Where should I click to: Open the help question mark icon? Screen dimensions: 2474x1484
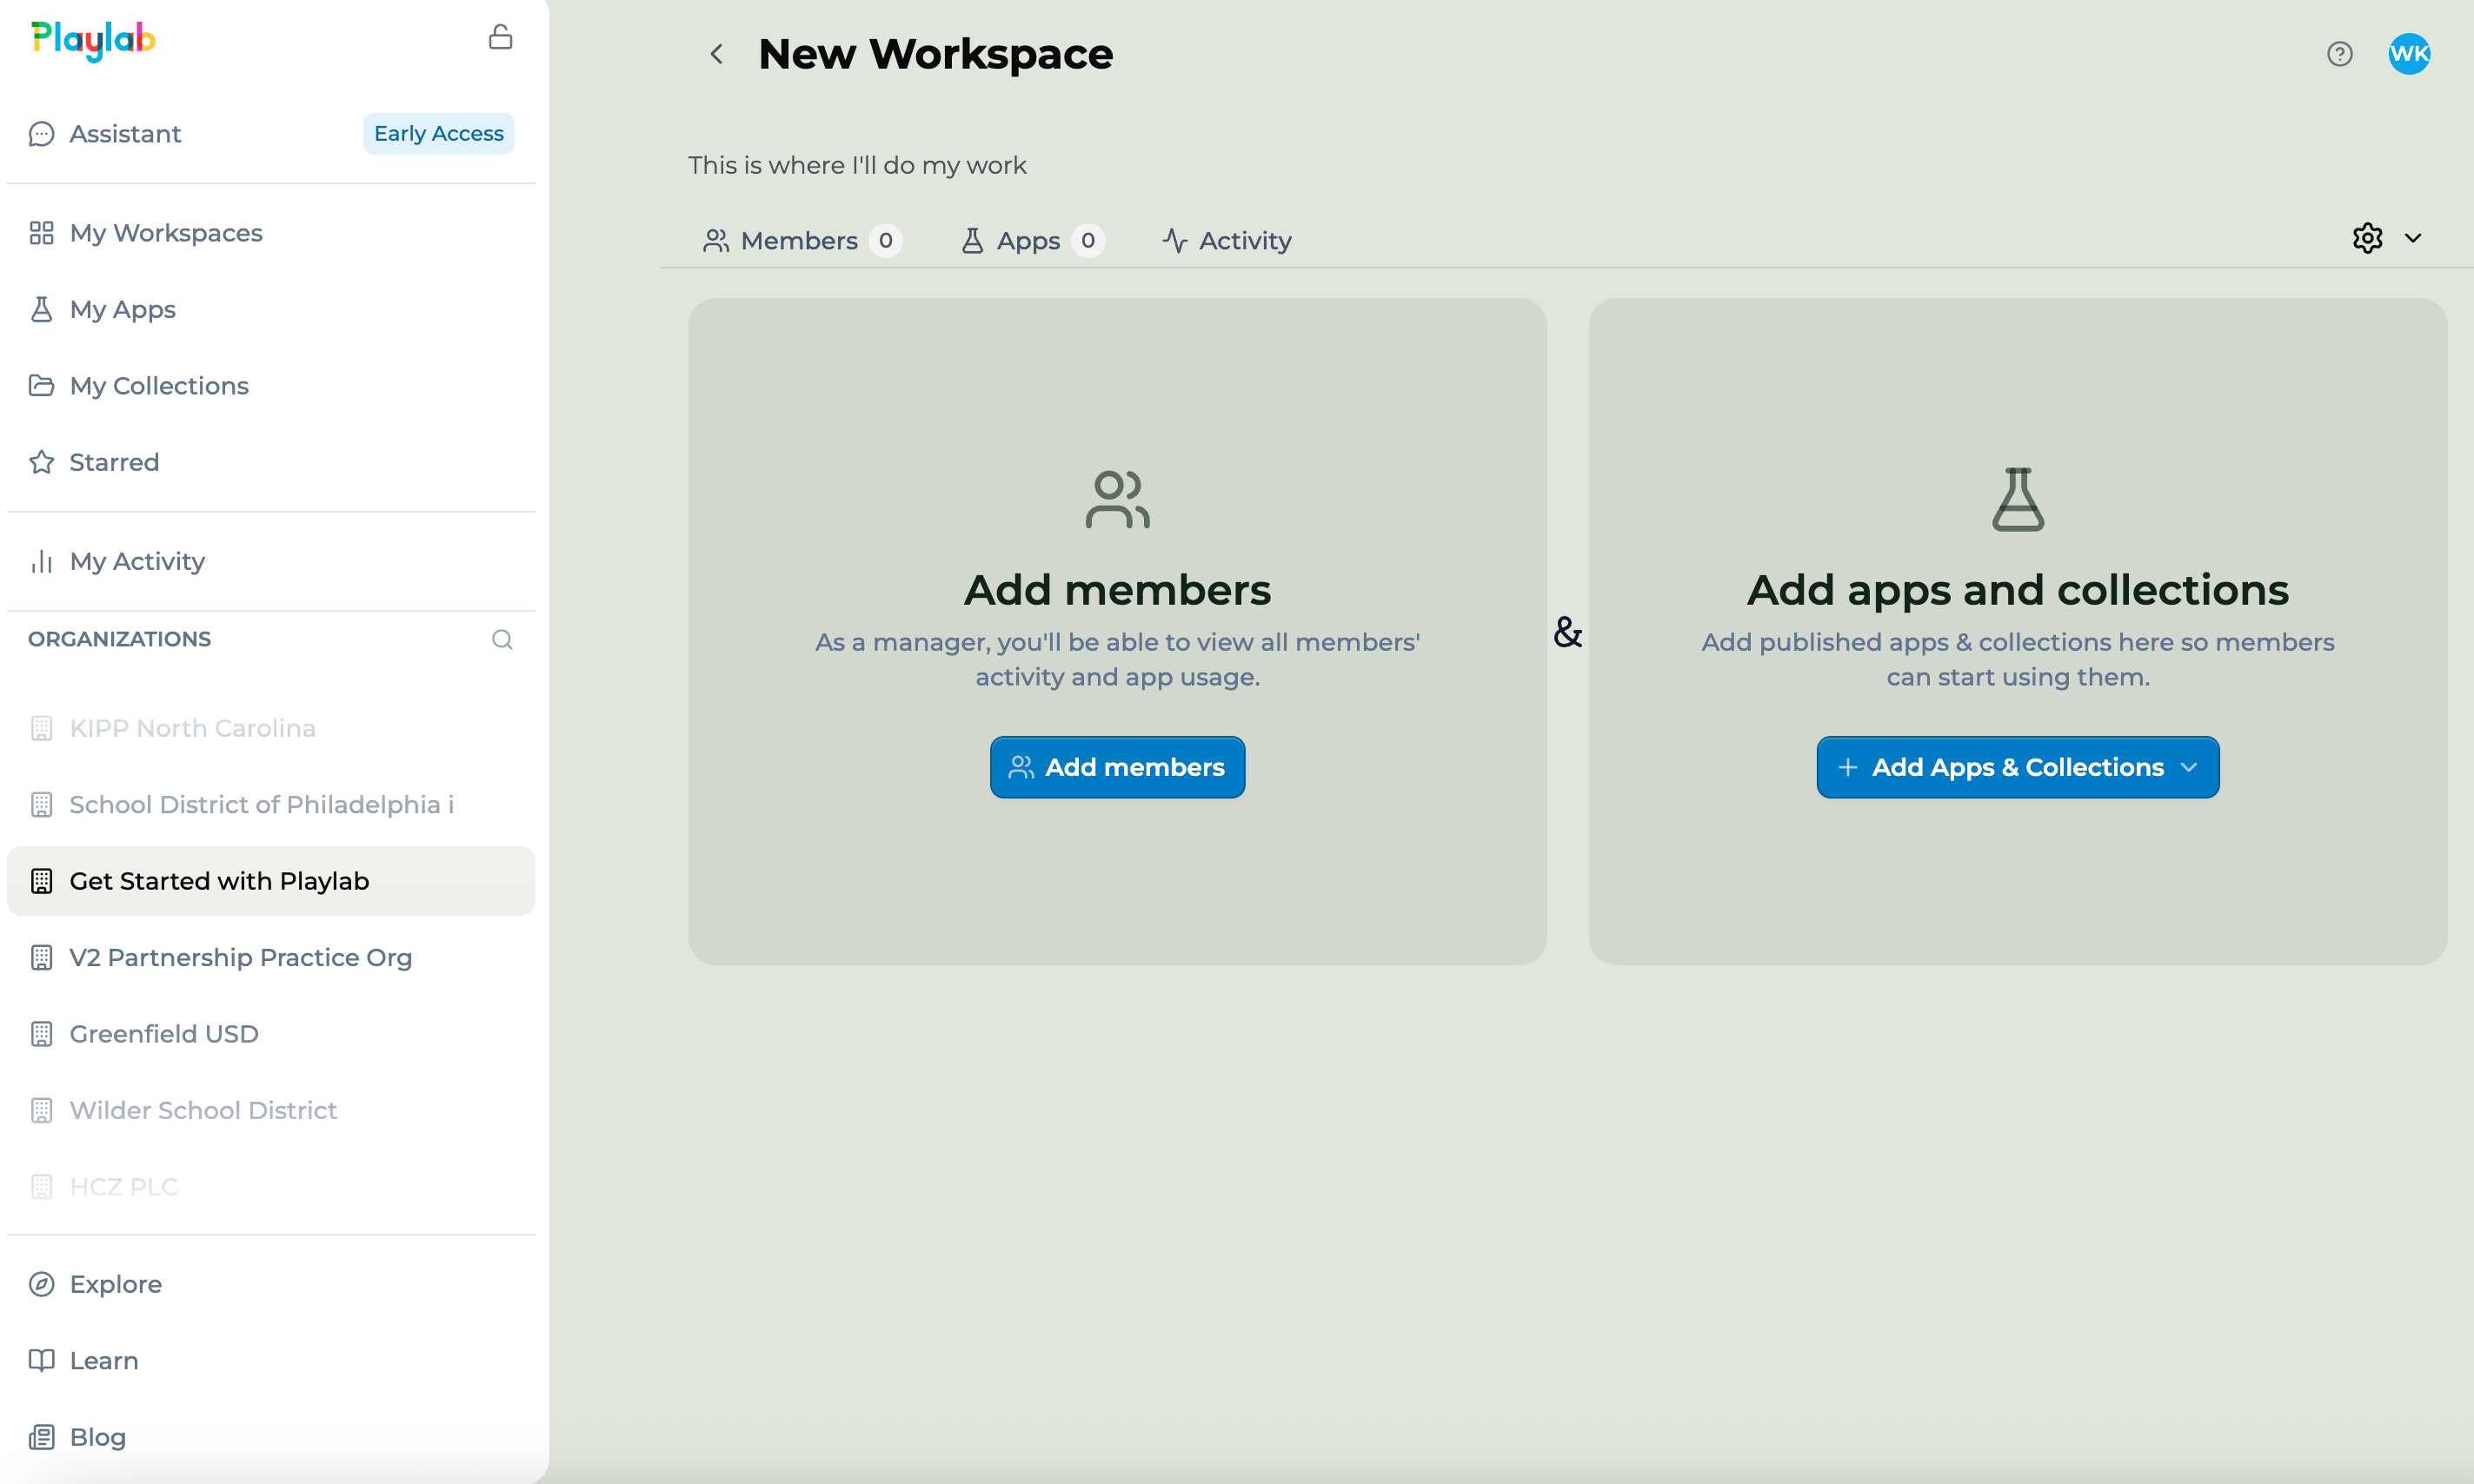(x=2340, y=54)
